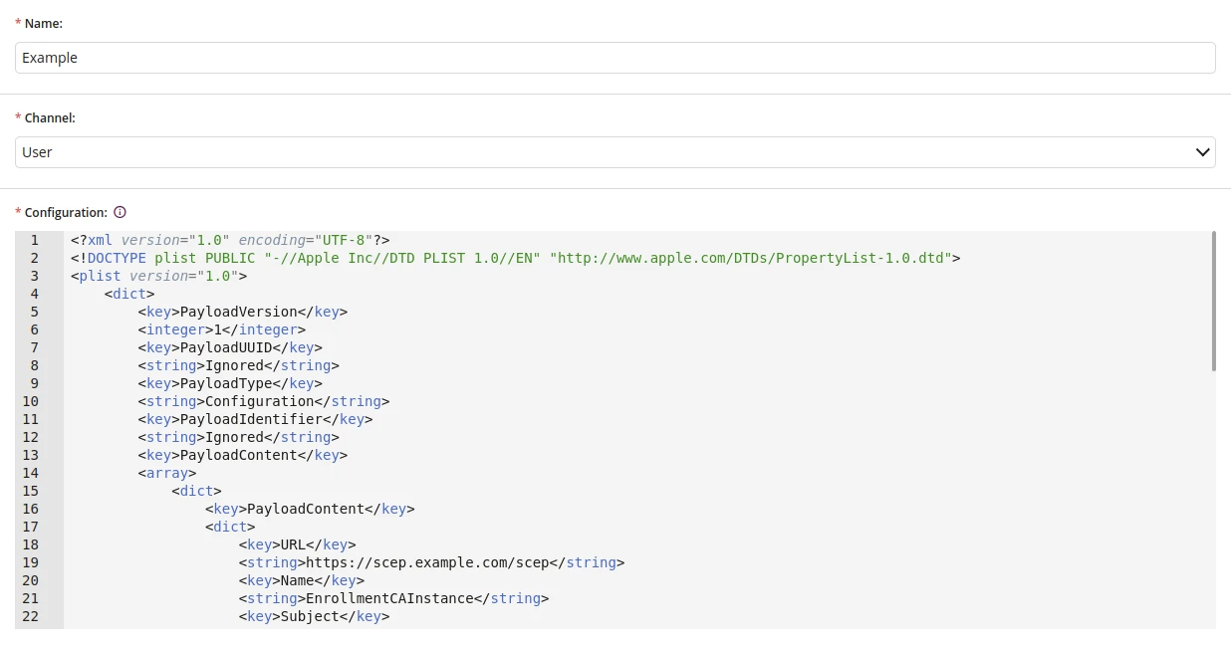Viewport: 1231px width, 649px height.
Task: Click the XML declaration on line 1
Action: pyautogui.click(x=230, y=240)
